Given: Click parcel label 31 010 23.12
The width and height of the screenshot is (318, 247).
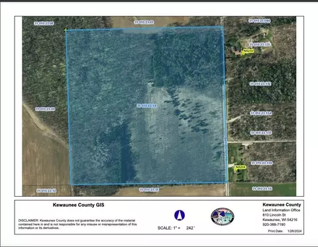Looking at the screenshot, I should pos(46,191).
